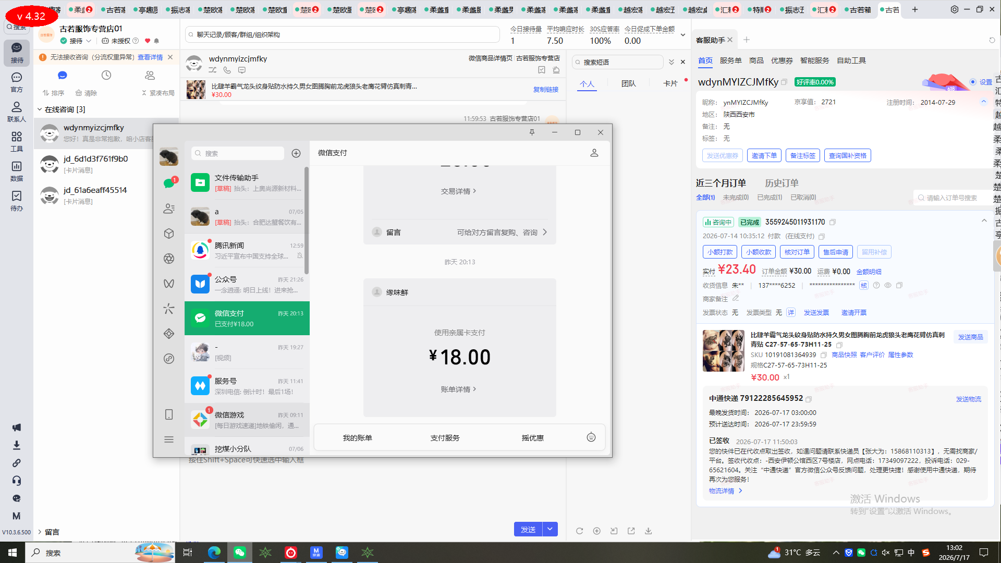Click the refresh icon below the phrases panel
Screen dimensions: 1001x563
(x=580, y=531)
